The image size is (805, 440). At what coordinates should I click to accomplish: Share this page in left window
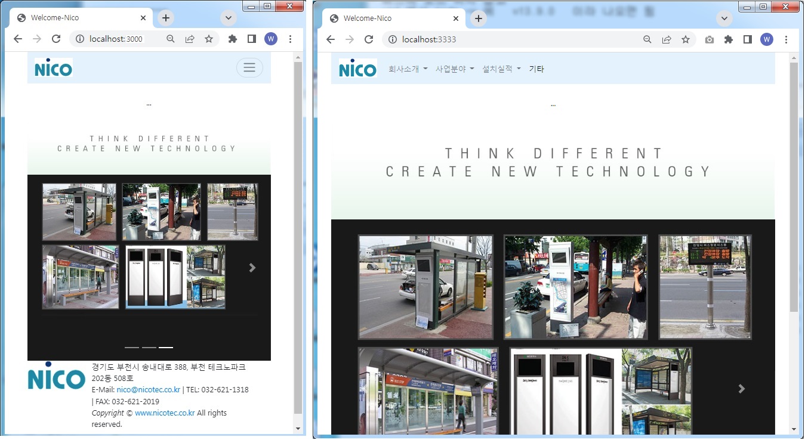coord(190,39)
